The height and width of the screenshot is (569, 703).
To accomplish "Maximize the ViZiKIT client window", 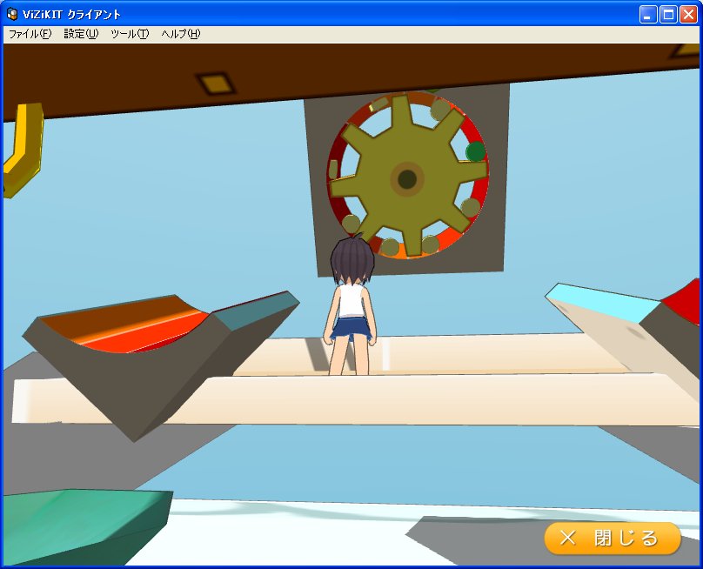I will (x=668, y=14).
